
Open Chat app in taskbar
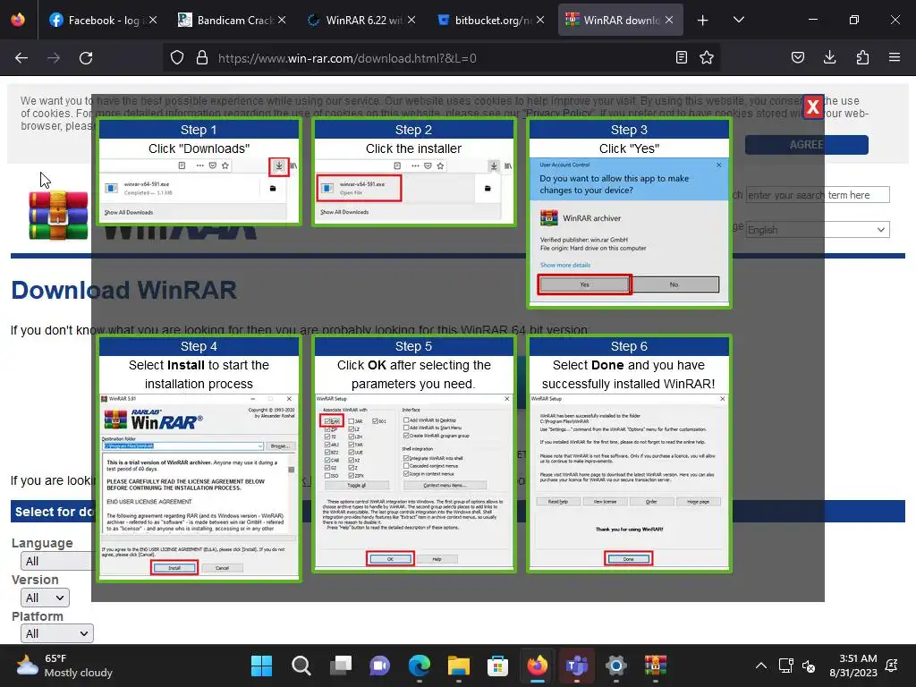[x=379, y=666]
